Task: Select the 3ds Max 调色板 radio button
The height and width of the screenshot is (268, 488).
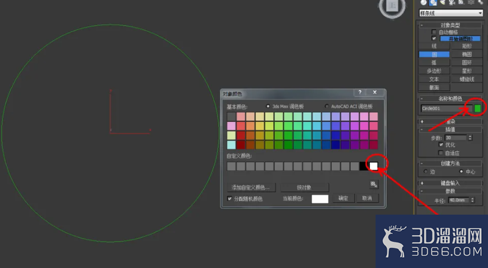Action: pyautogui.click(x=268, y=106)
